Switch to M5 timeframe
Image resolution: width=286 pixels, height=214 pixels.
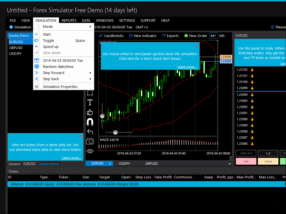coord(222,36)
